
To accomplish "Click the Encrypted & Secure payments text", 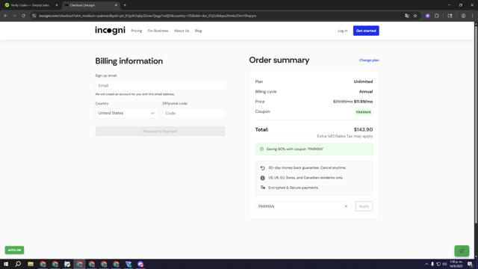I will [x=294, y=188].
